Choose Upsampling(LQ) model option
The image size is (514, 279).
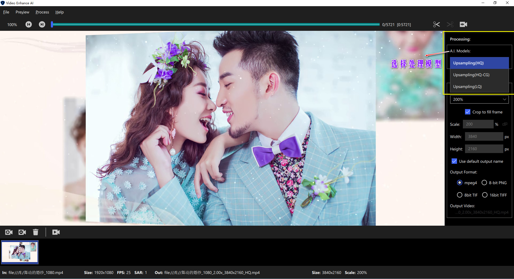click(x=479, y=87)
